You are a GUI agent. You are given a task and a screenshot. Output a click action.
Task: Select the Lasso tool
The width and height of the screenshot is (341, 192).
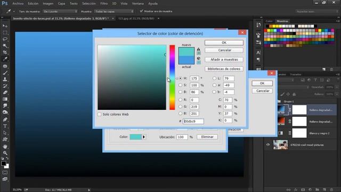(x=5, y=39)
